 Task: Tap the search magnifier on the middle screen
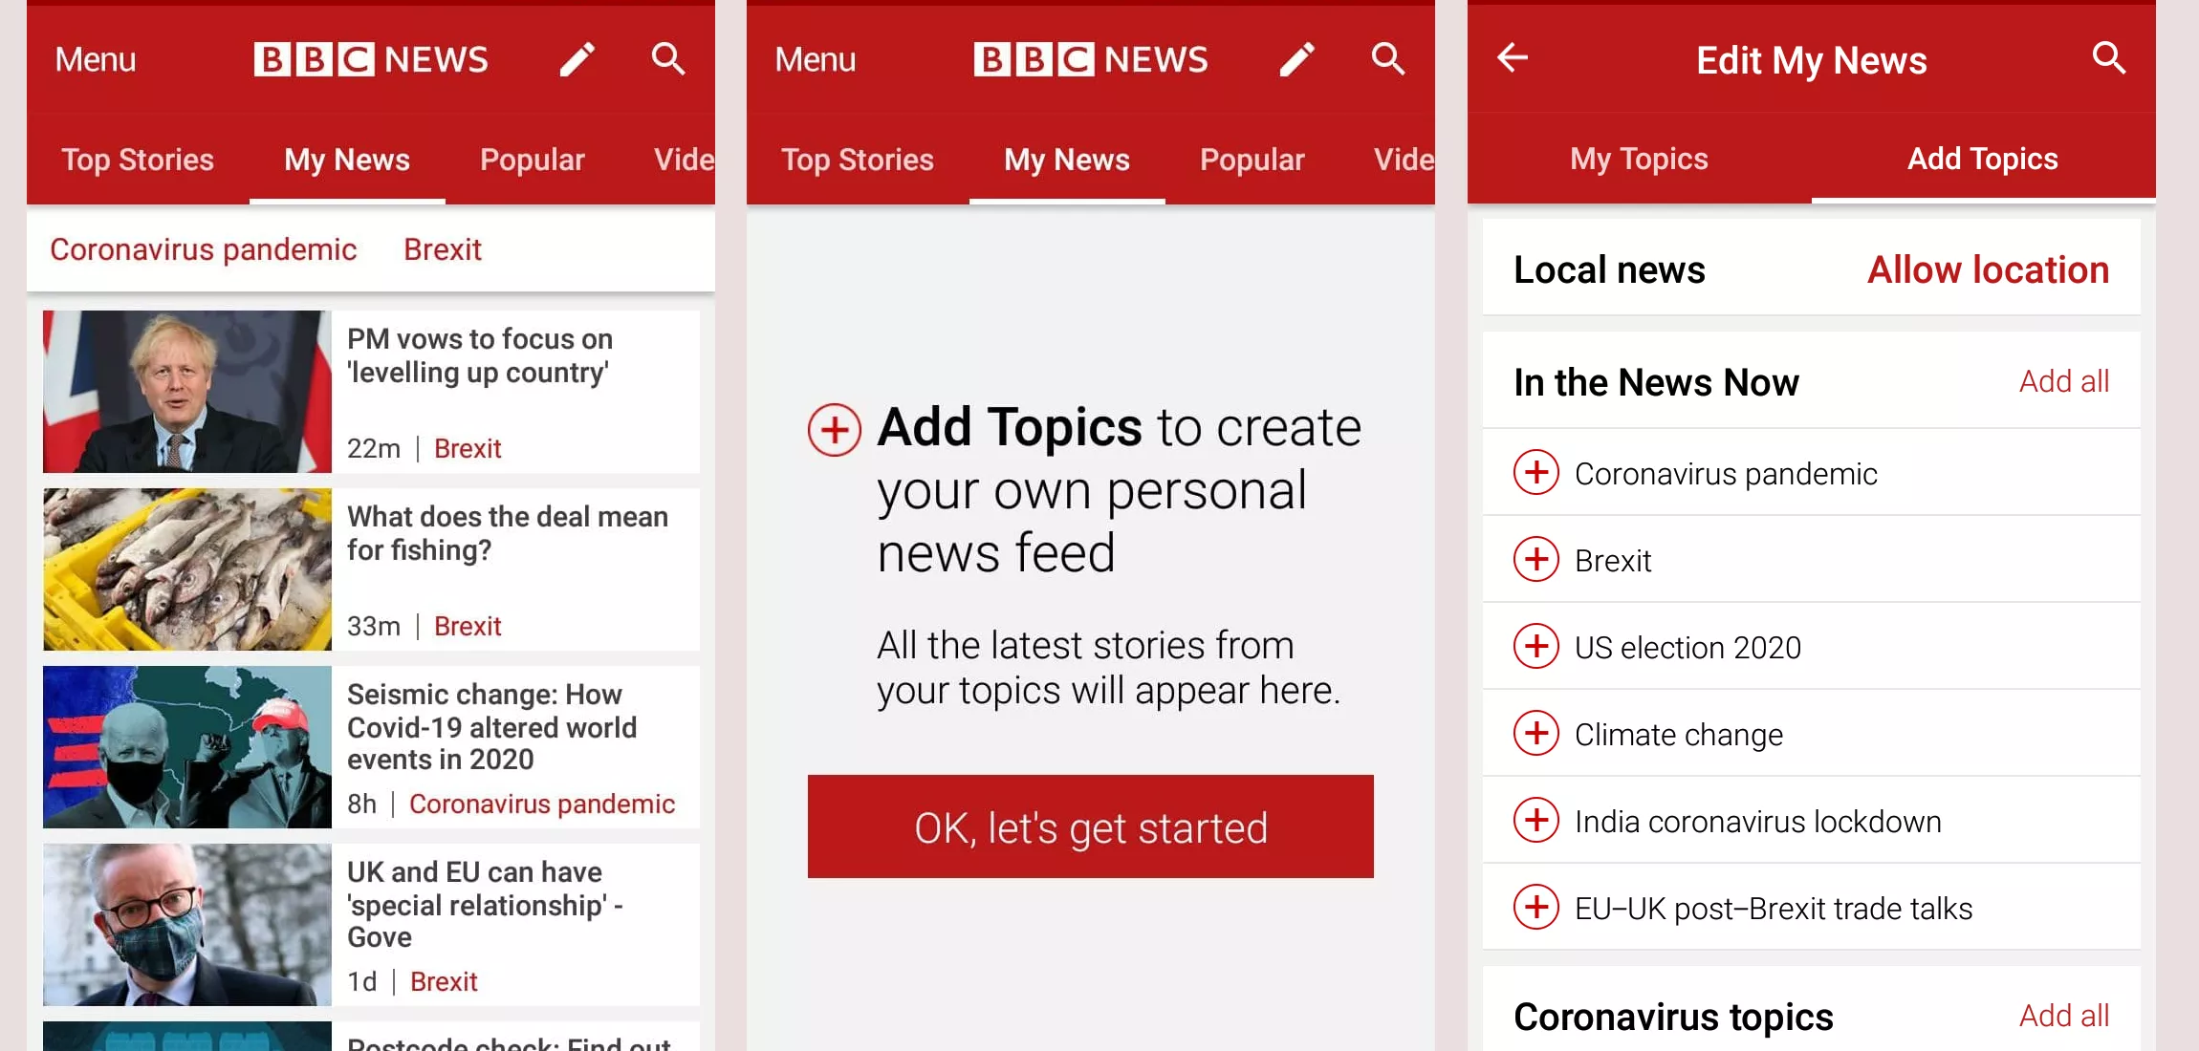pos(1388,59)
